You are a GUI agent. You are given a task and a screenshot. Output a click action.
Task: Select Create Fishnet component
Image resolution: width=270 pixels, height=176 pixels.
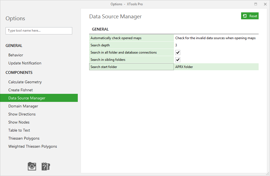point(21,90)
